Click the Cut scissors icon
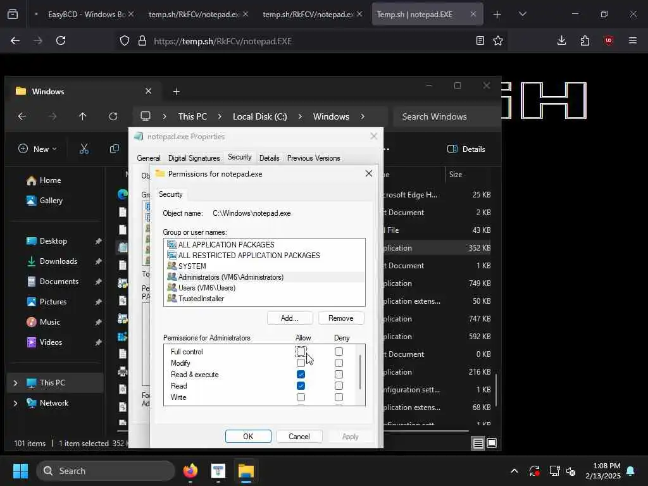This screenshot has height=486, width=648. [x=84, y=149]
